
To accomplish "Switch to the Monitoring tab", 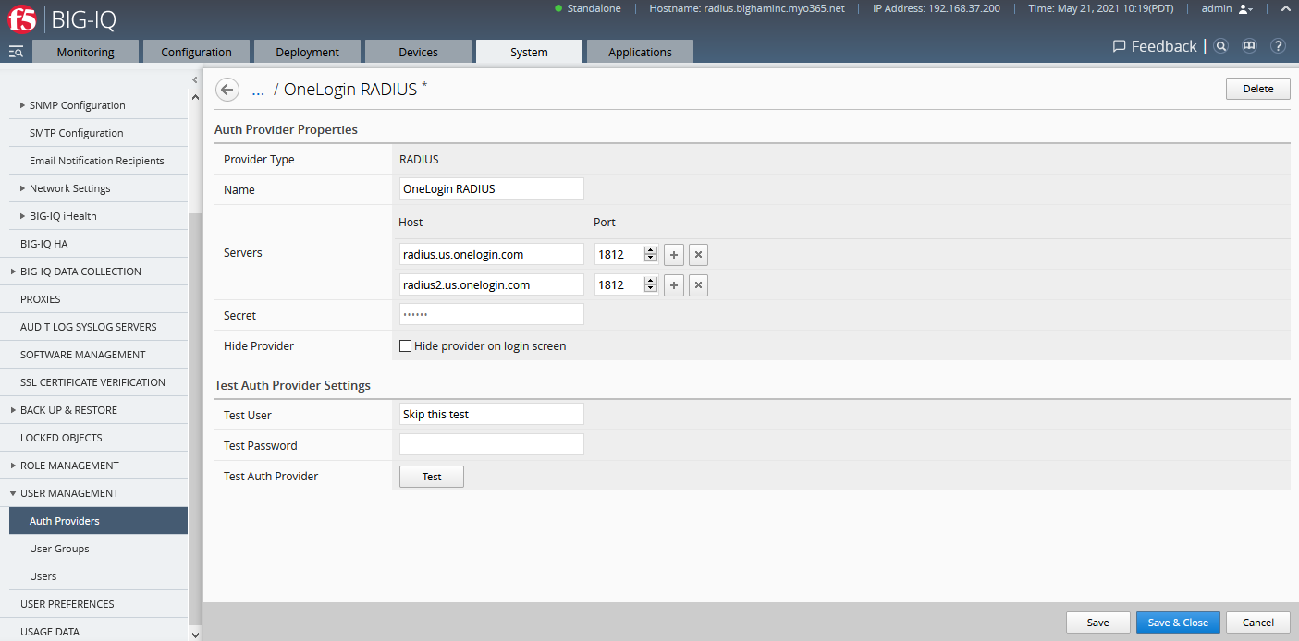I will tap(85, 53).
